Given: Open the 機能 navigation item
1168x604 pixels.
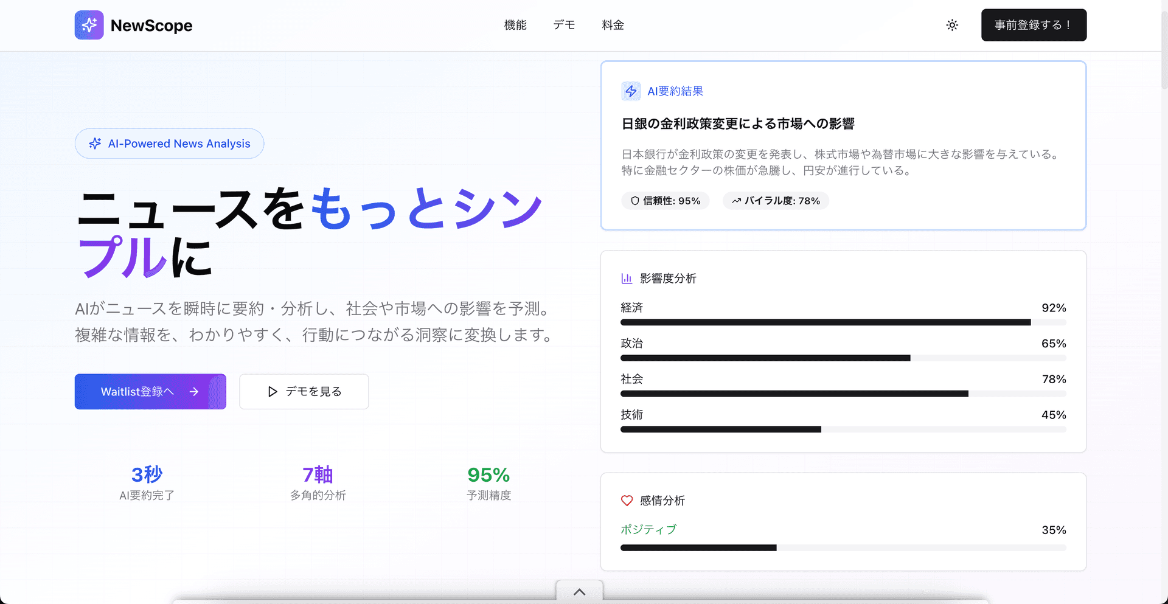Looking at the screenshot, I should (x=515, y=25).
